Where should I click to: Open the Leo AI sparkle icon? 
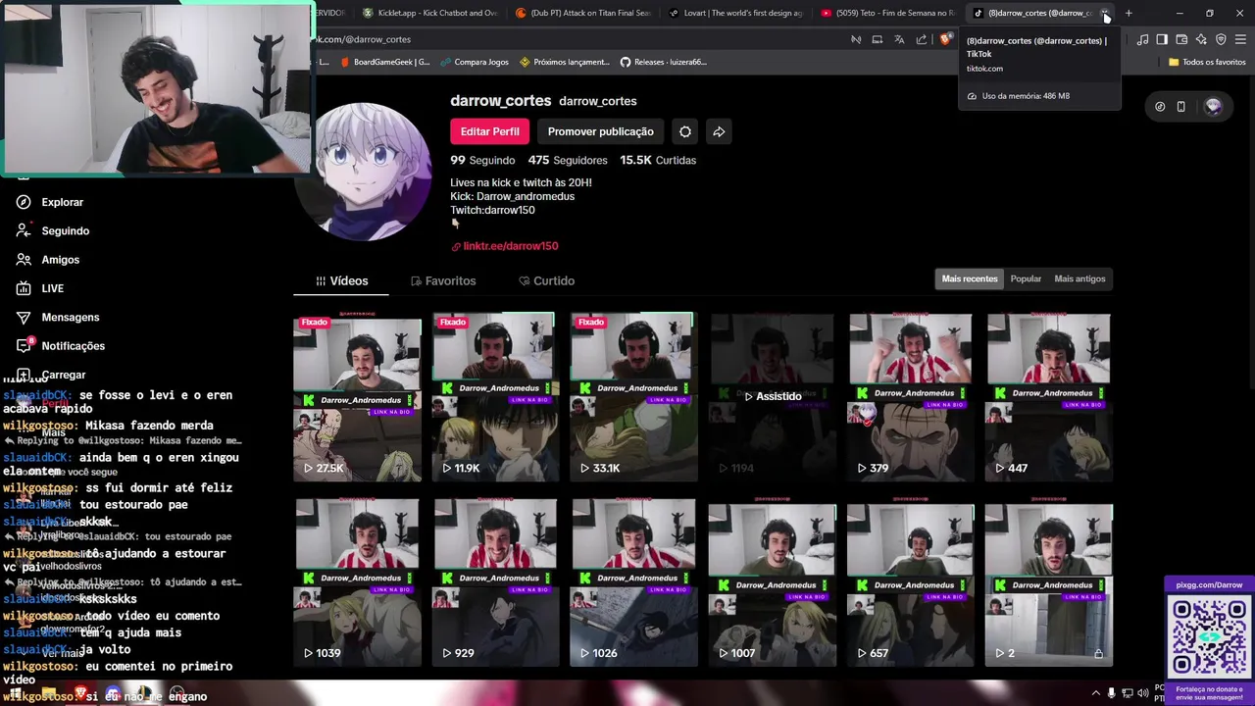click(x=1201, y=39)
